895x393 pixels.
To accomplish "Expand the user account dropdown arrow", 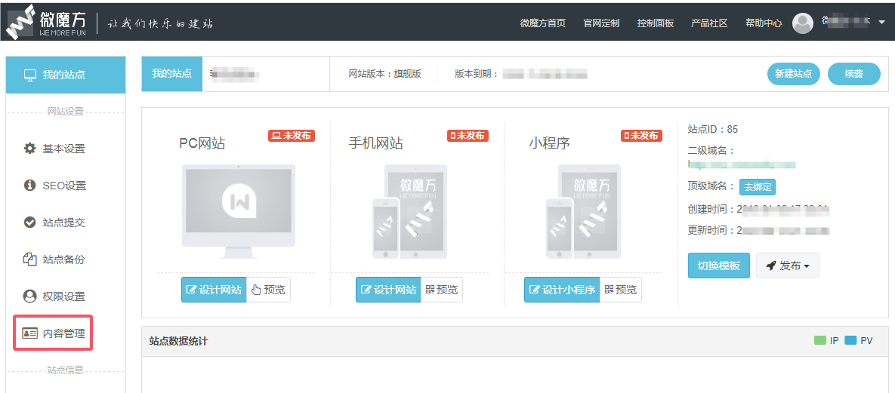I will click(881, 23).
